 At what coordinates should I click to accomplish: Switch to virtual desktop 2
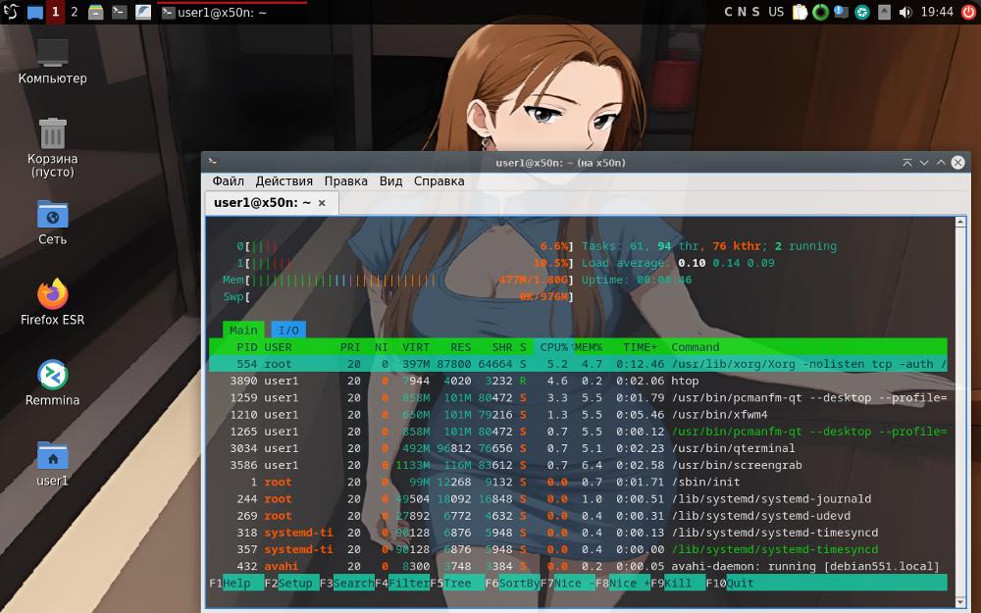point(75,12)
